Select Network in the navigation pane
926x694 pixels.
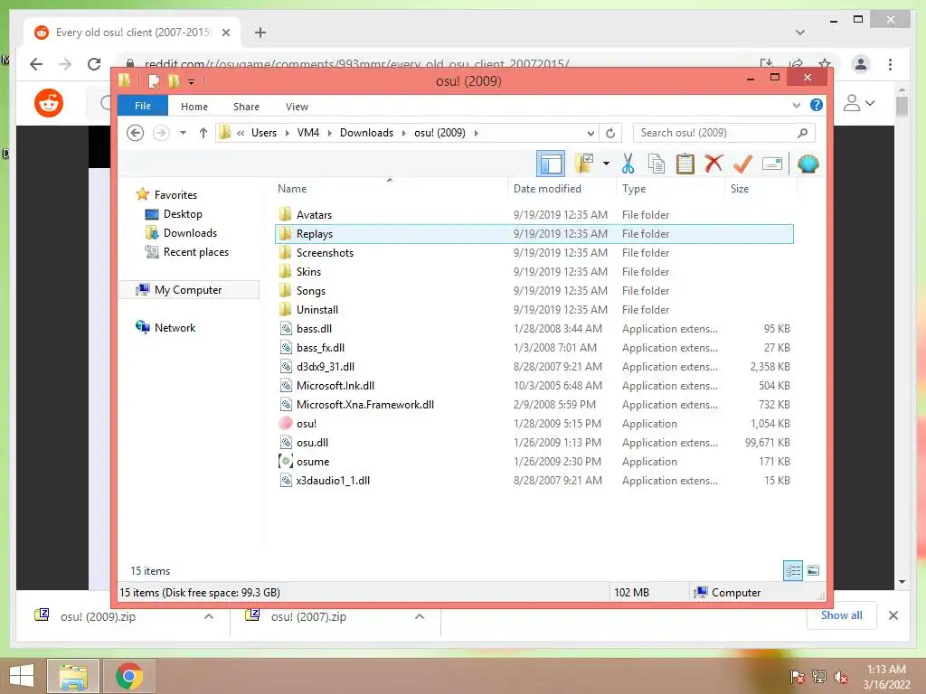click(x=175, y=327)
